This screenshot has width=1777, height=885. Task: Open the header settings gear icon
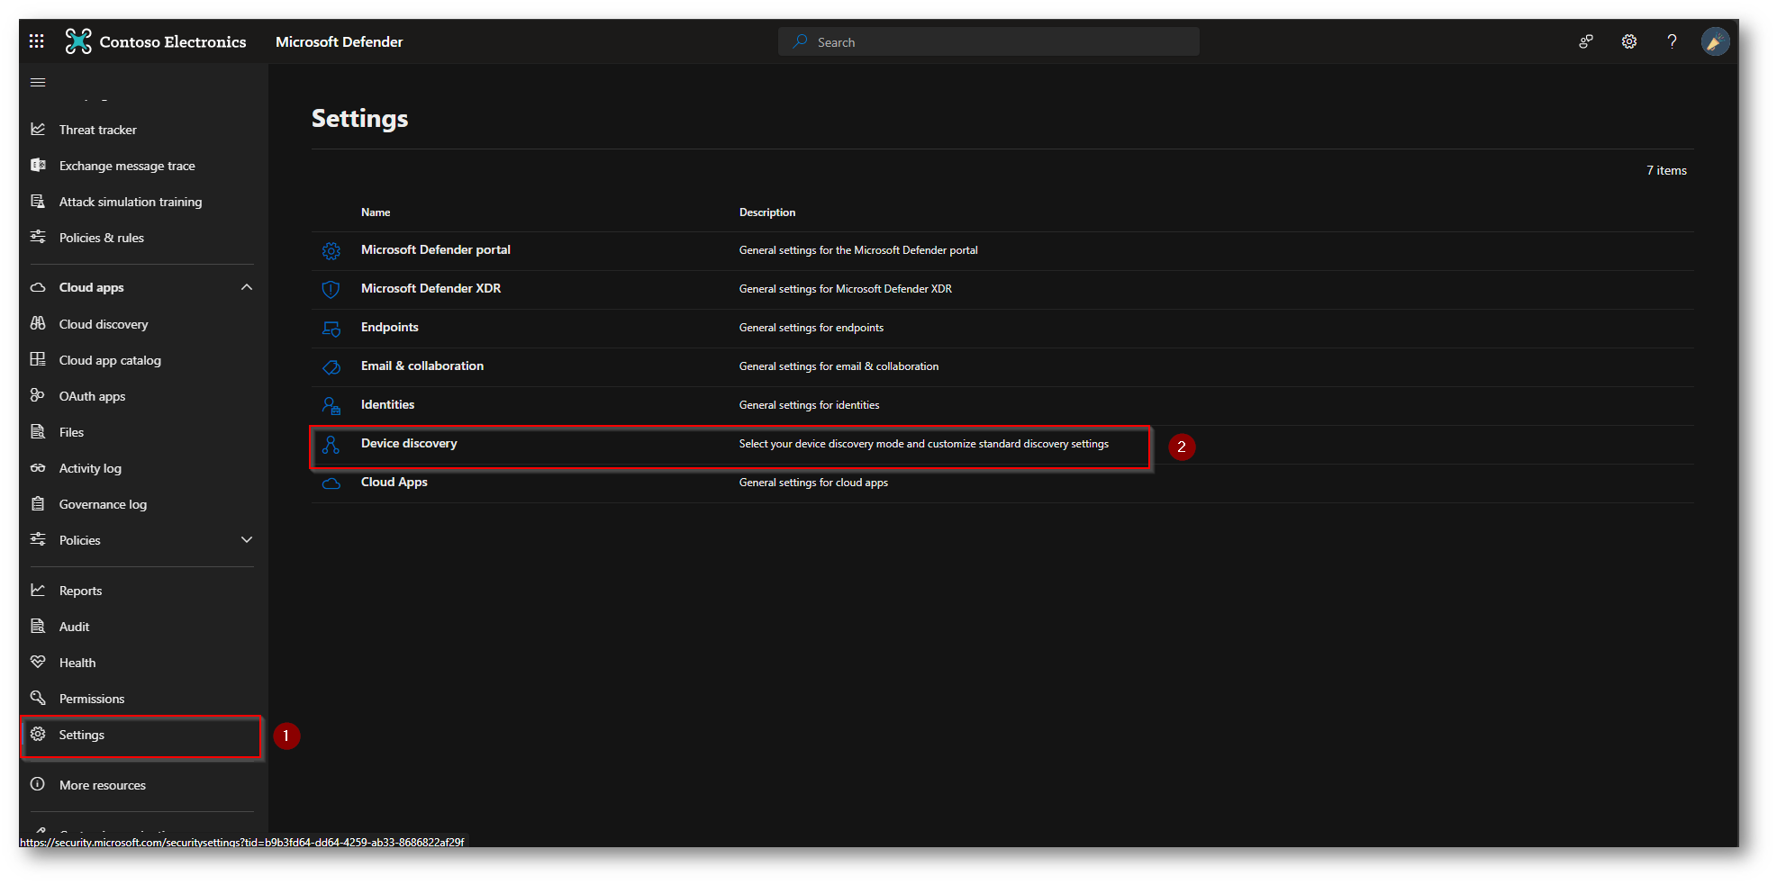(x=1629, y=41)
